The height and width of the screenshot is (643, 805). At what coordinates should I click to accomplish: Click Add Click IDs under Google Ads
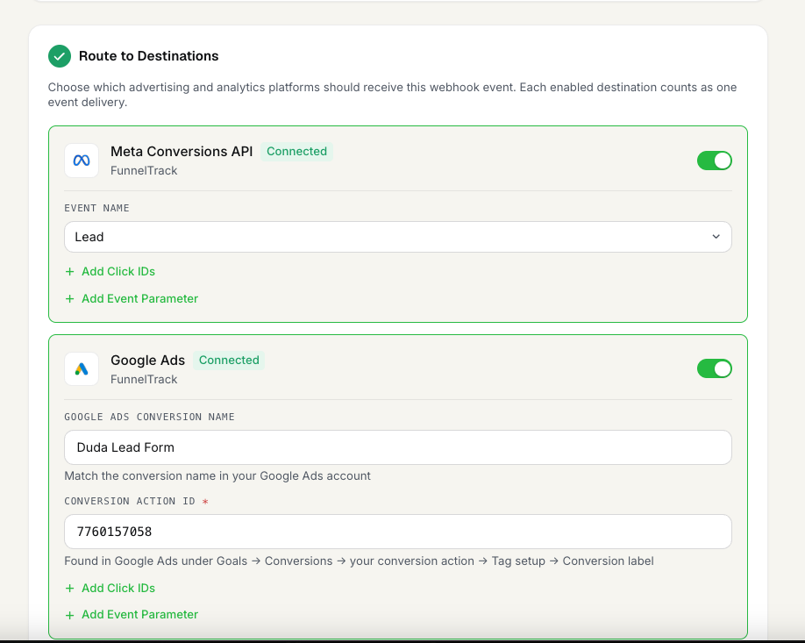pyautogui.click(x=118, y=588)
